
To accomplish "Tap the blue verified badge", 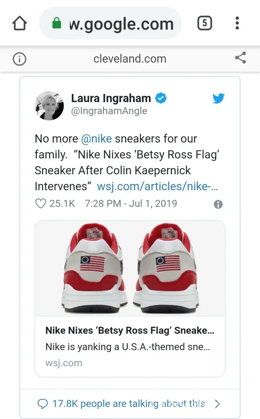I will tap(161, 98).
